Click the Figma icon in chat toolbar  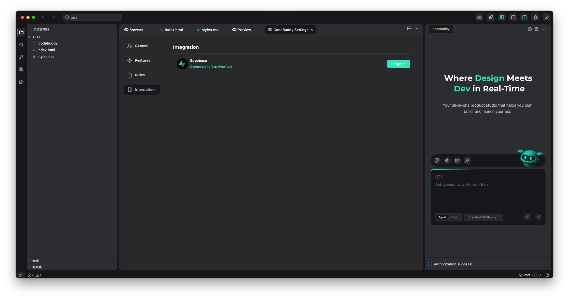(437, 160)
